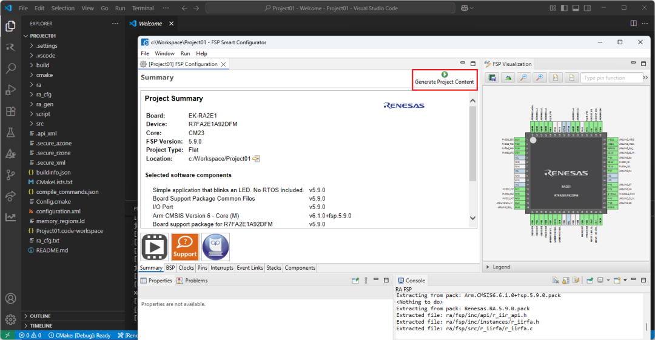The width and height of the screenshot is (655, 340).
Task: Open the Support icon link
Action: [x=185, y=247]
